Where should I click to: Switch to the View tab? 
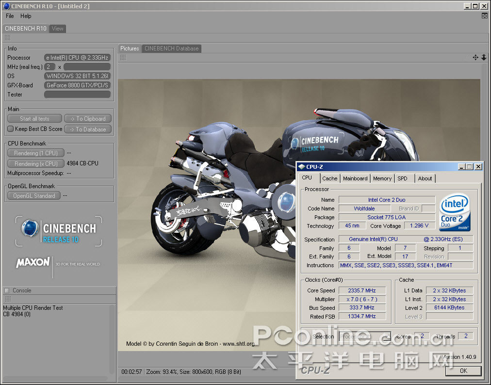pos(58,29)
